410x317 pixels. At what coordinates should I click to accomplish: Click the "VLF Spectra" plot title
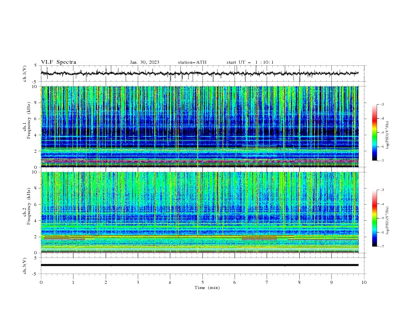pyautogui.click(x=58, y=62)
